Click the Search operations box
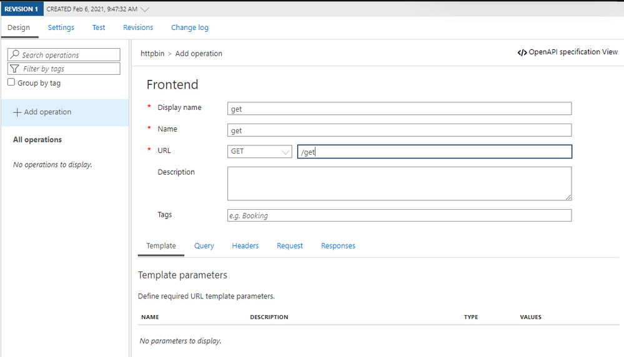Viewport: 624px width, 357px height. pyautogui.click(x=69, y=55)
